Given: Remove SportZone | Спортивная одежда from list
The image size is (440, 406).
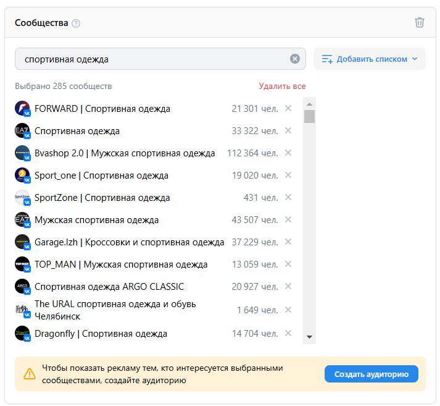Looking at the screenshot, I should click(x=288, y=198).
